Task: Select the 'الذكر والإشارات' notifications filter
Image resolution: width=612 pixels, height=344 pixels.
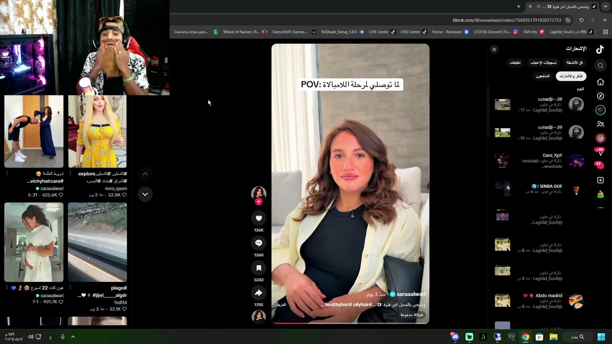Action: pos(571,76)
